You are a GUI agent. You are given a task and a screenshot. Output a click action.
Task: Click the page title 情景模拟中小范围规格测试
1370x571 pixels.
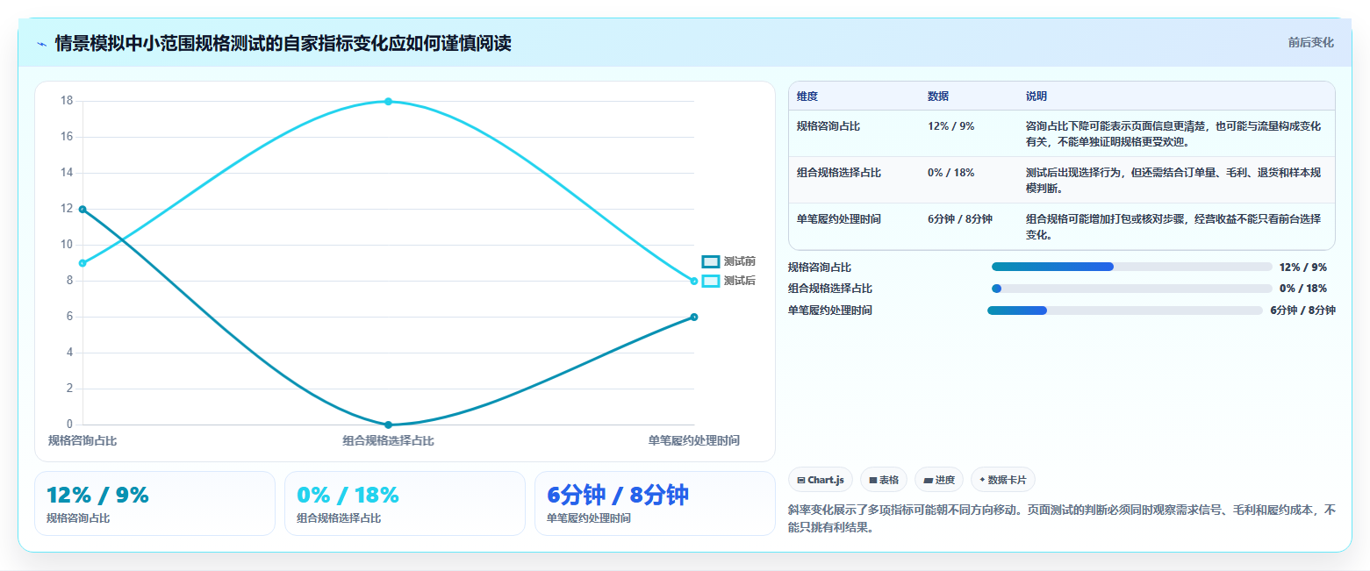click(x=283, y=43)
